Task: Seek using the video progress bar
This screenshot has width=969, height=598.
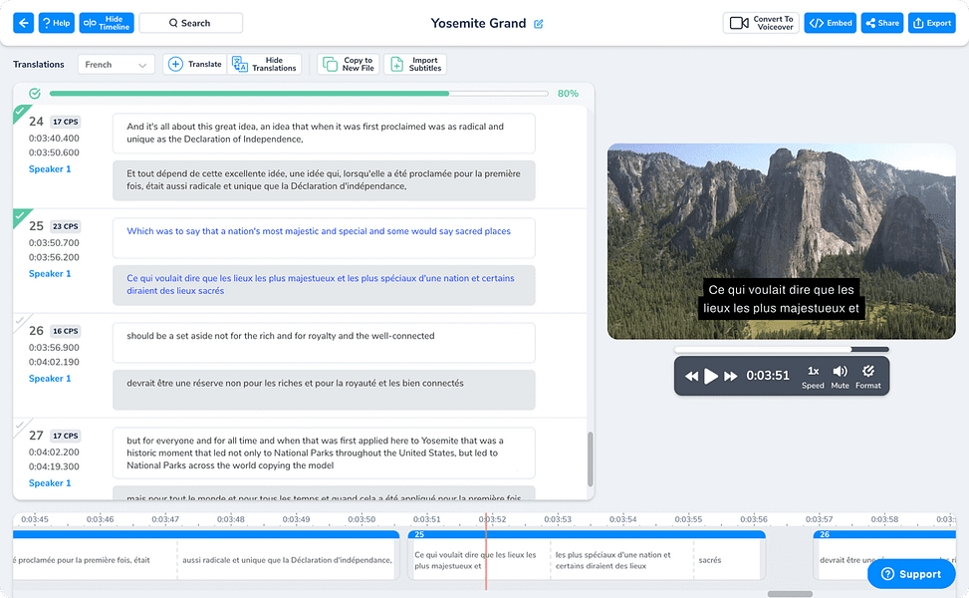Action: point(781,350)
